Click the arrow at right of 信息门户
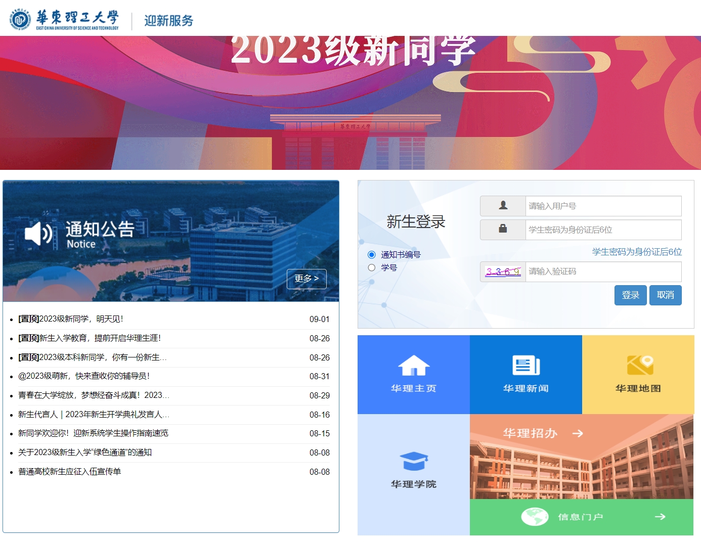The image size is (701, 542). (x=660, y=517)
